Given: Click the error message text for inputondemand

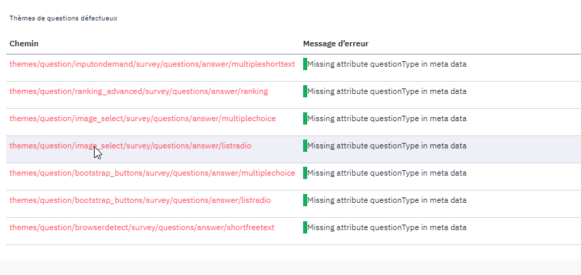Looking at the screenshot, I should tap(387, 64).
